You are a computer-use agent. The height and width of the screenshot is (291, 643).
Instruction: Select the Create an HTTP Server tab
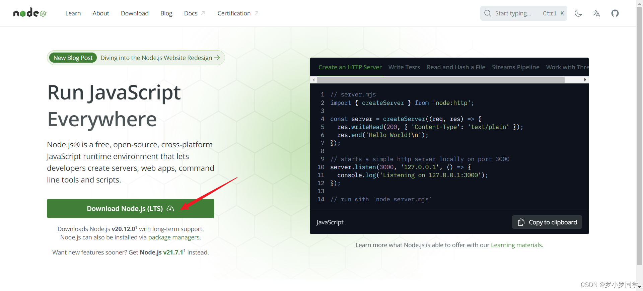coord(350,67)
